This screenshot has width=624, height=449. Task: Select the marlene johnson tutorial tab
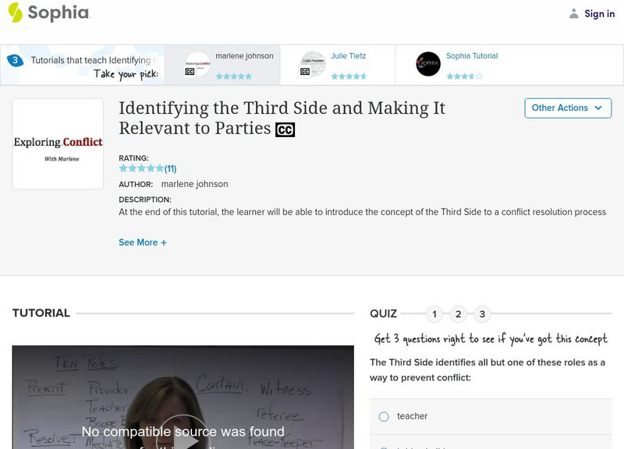(x=222, y=65)
